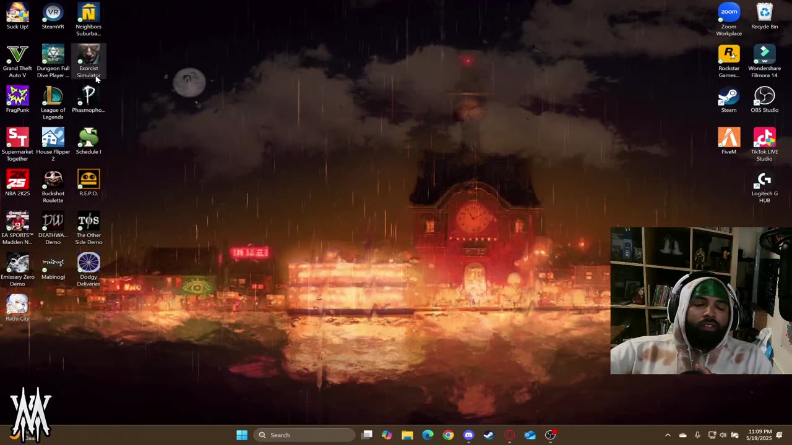Open the Mabinogi desktop shortcut

[53, 266]
